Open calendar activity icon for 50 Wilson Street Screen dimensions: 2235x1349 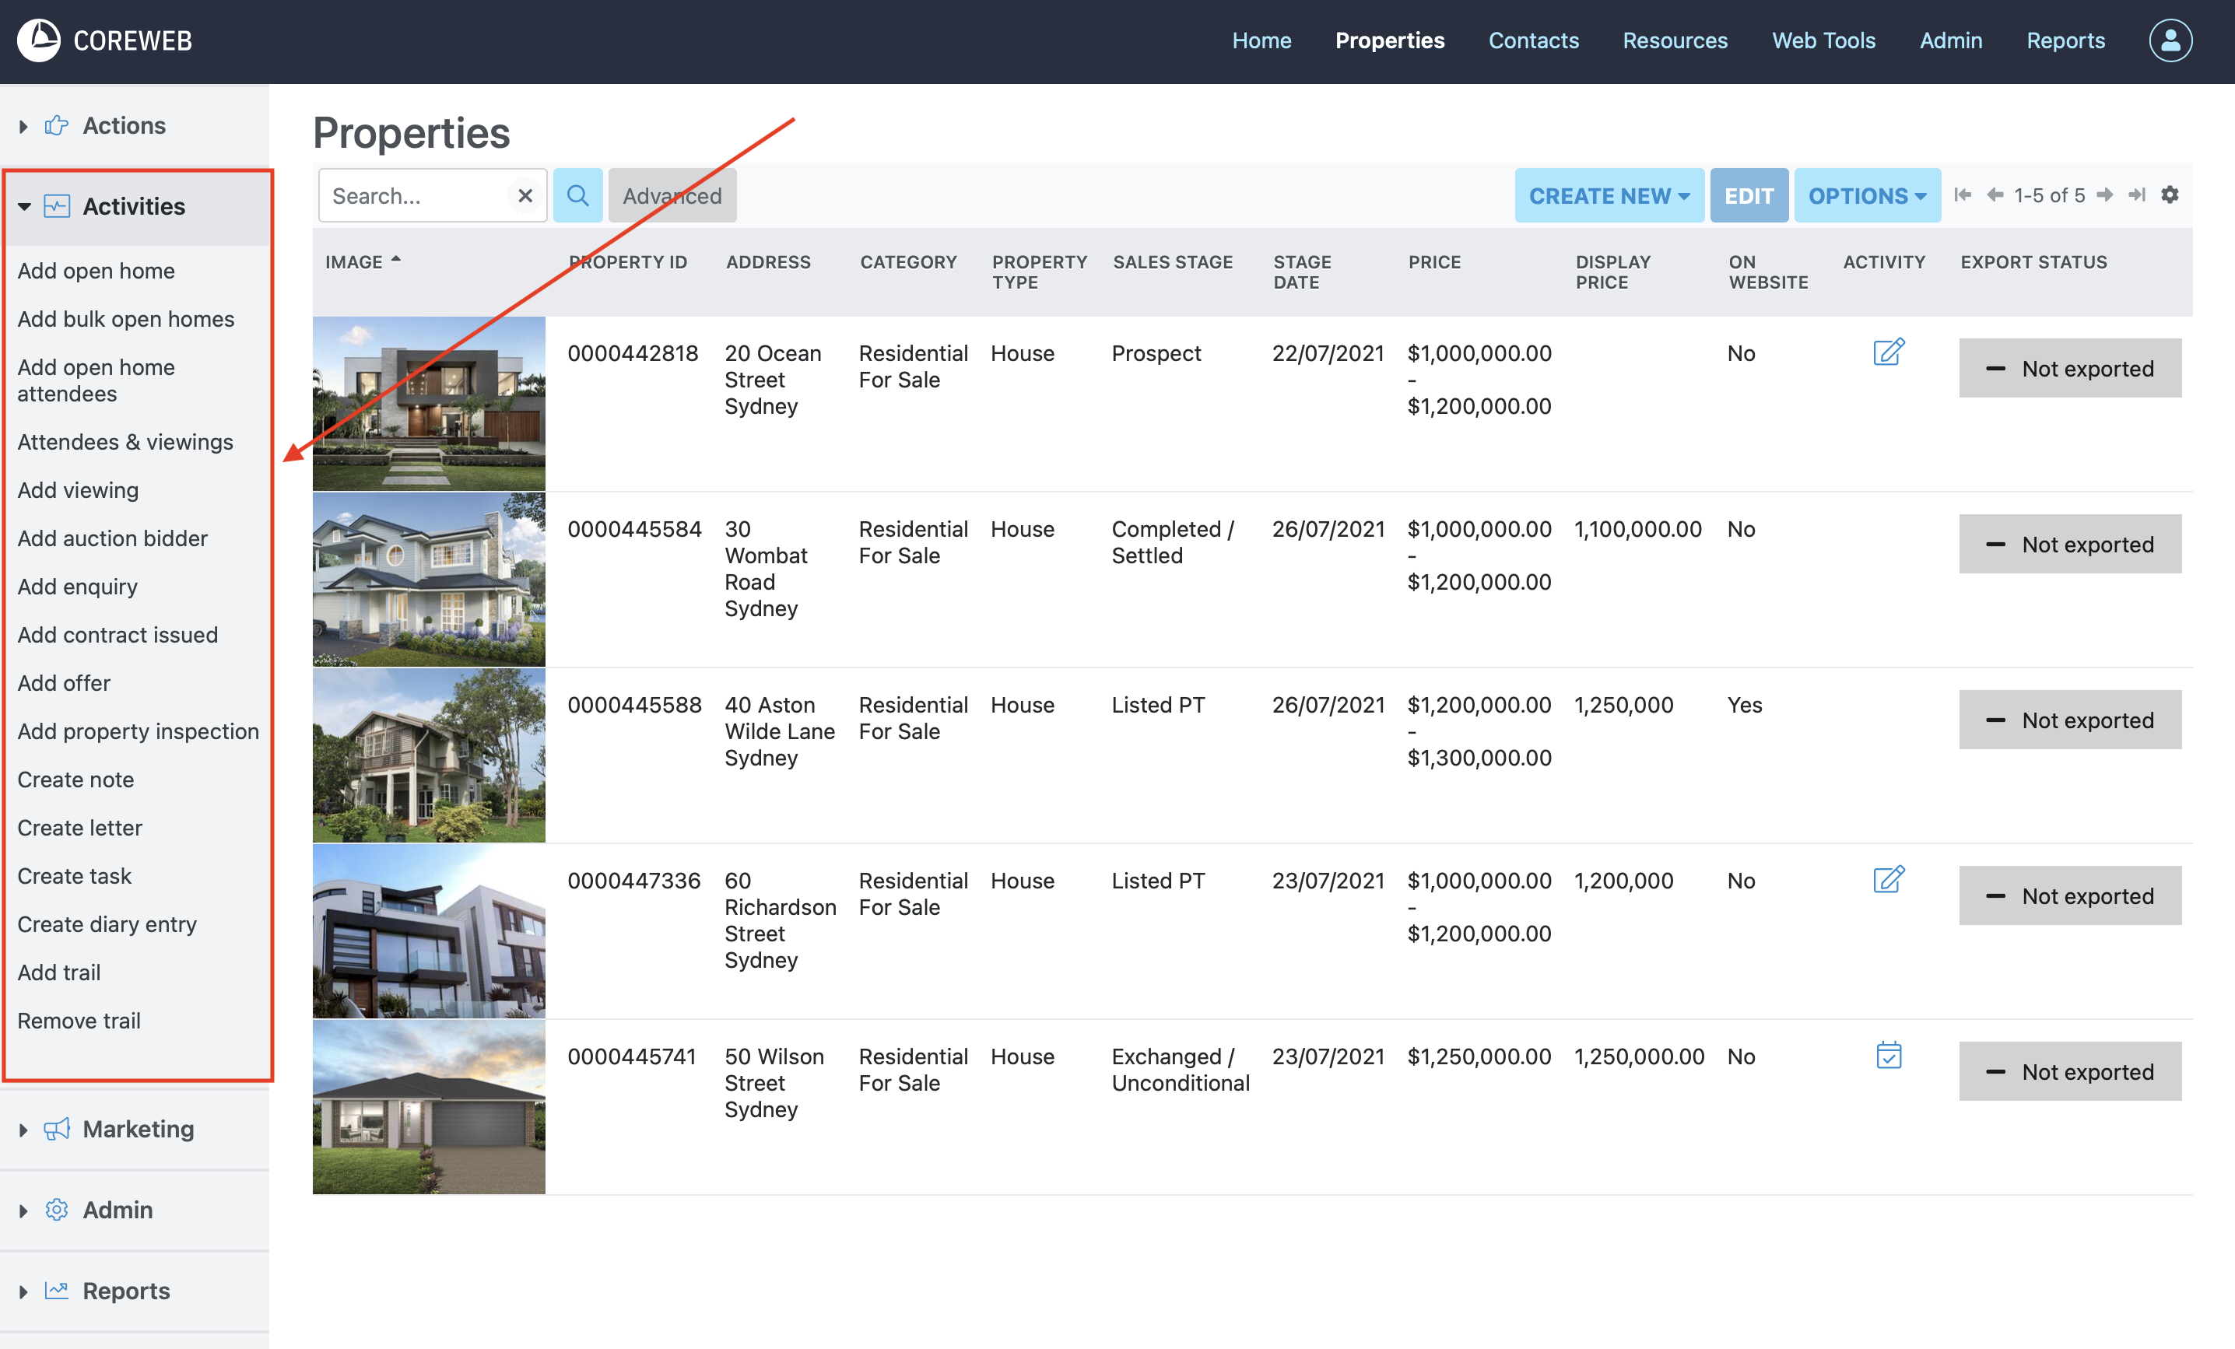1889,1055
